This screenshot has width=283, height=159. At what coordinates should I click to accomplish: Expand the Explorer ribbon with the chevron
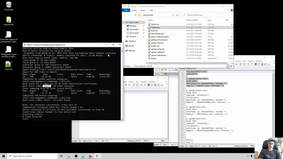click(229, 10)
